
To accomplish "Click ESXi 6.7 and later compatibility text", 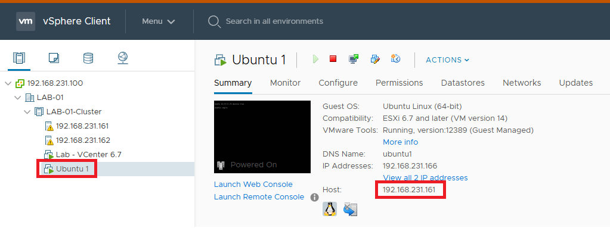I will [x=445, y=118].
